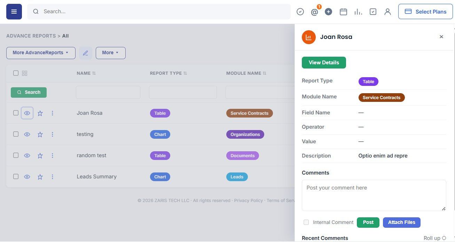Check the select-all header checkbox
The image size is (455, 242).
16,73
